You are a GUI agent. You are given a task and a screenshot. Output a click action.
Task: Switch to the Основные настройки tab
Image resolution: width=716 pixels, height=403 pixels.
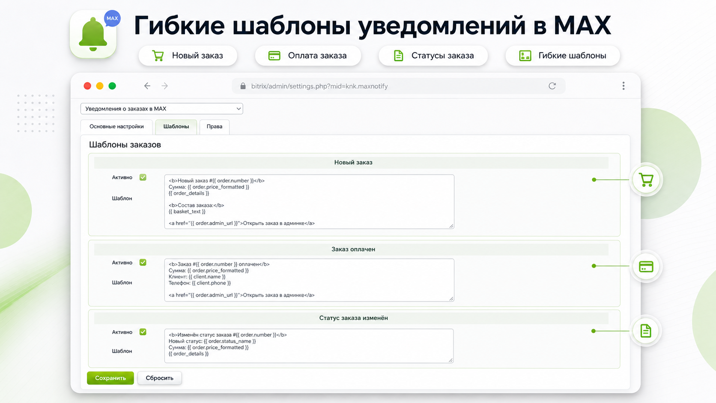116,127
